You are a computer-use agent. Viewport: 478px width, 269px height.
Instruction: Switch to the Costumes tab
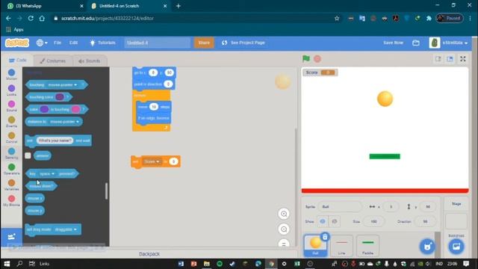tap(53, 61)
